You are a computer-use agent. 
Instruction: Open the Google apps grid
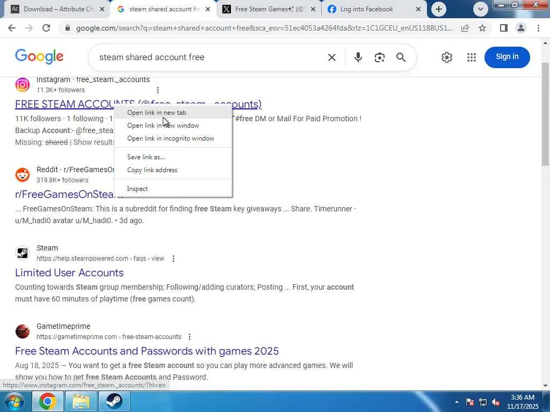472,57
